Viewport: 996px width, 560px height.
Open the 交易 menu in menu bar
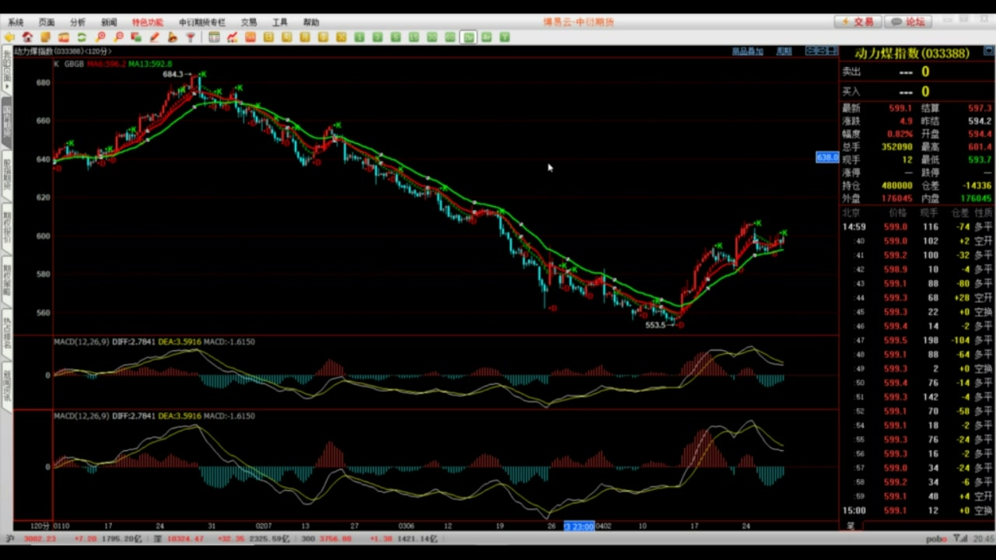[x=249, y=22]
